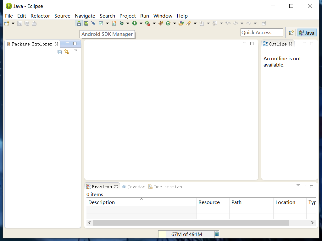Run Garbage Collector trash icon
This screenshot has height=241, width=322.
(x=217, y=234)
